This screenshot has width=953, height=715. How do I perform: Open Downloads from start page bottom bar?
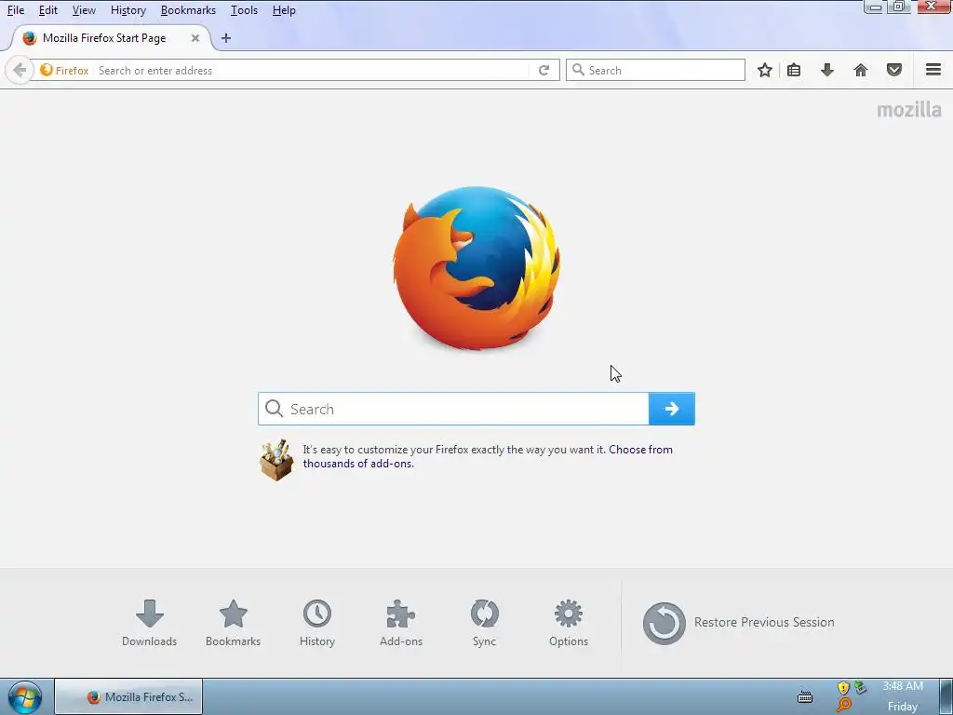tap(149, 623)
